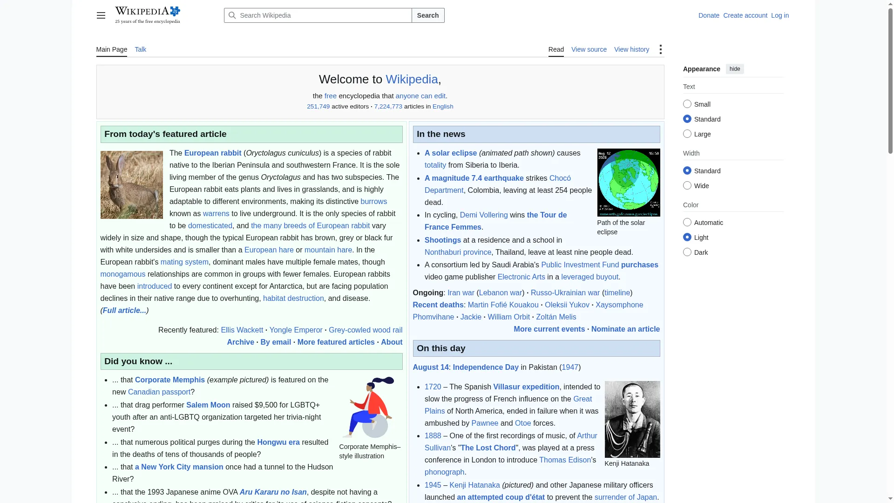Image resolution: width=894 pixels, height=503 pixels.
Task: Click the magnifier icon in search box
Action: [x=232, y=15]
